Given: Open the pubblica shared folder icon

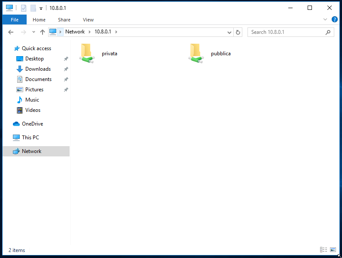Looking at the screenshot, I should click(x=196, y=53).
